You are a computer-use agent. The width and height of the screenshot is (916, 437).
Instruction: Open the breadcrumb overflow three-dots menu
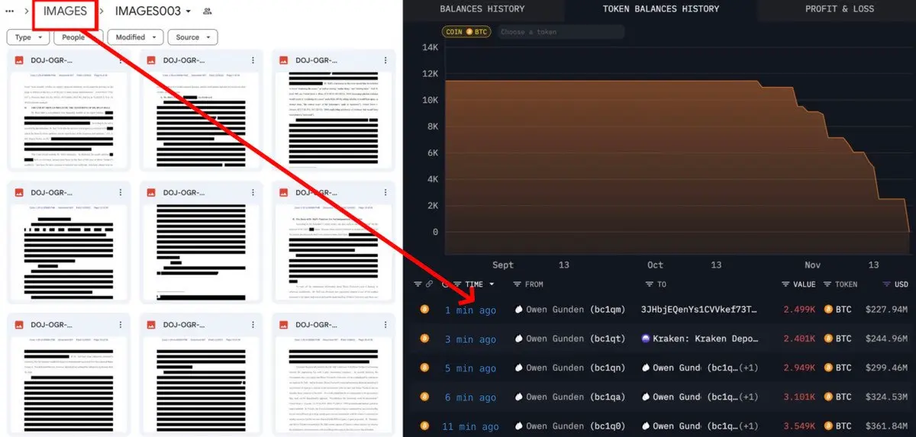pos(10,11)
